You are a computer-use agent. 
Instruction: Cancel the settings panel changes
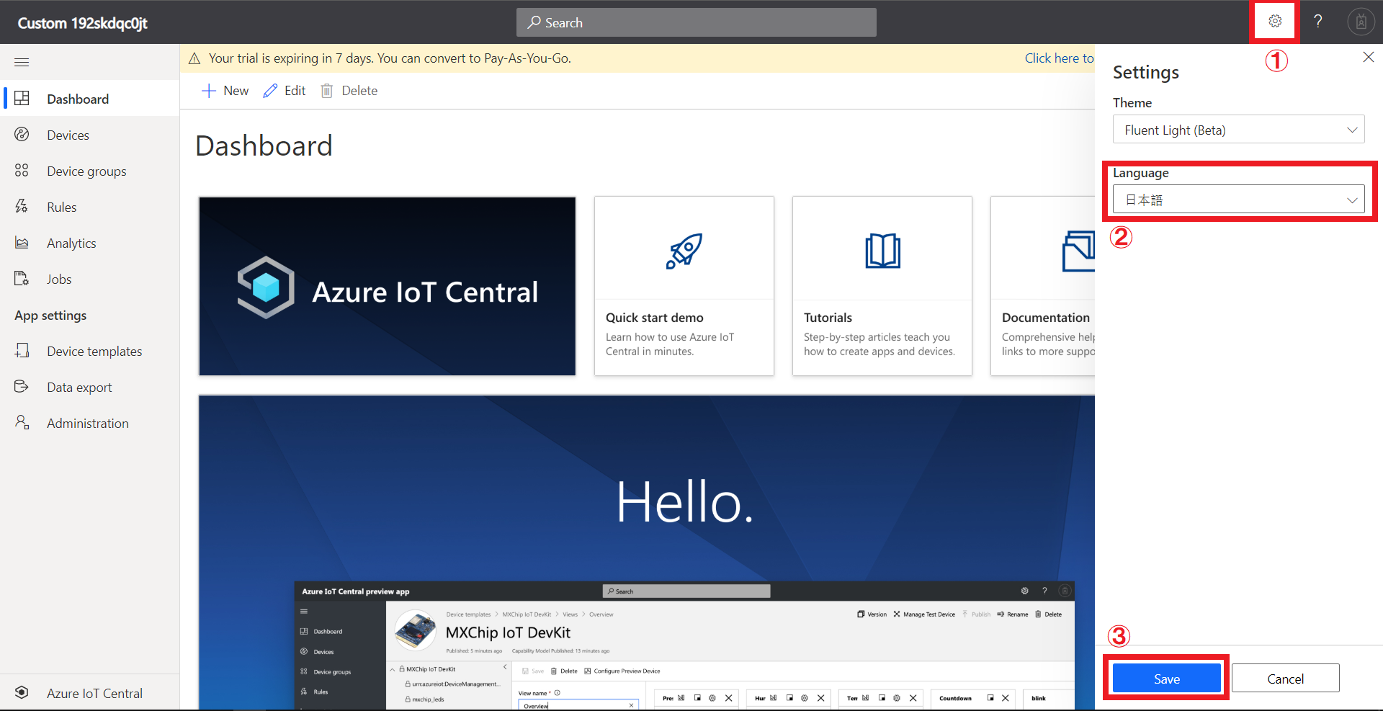(x=1285, y=679)
